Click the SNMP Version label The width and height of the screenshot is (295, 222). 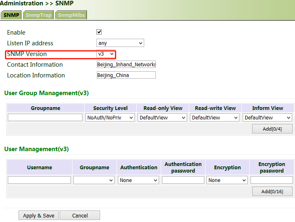pos(27,54)
